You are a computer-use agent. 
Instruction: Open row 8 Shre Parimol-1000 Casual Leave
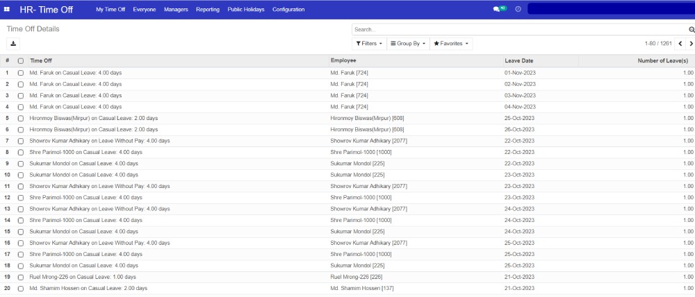(x=86, y=152)
